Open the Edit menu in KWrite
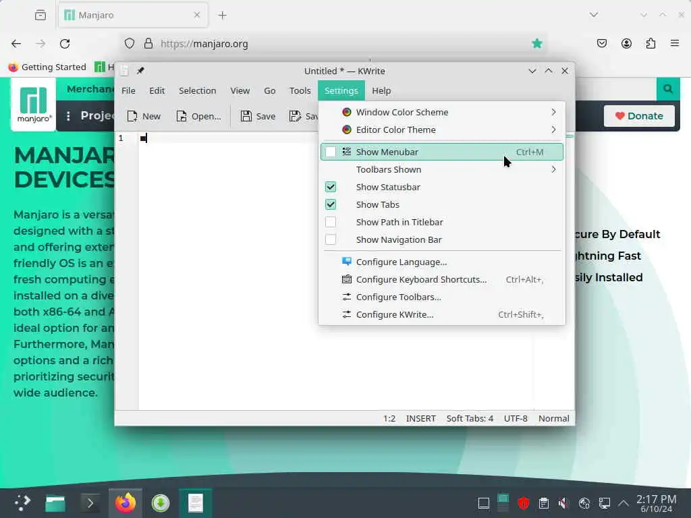This screenshot has height=518, width=691. click(x=157, y=91)
